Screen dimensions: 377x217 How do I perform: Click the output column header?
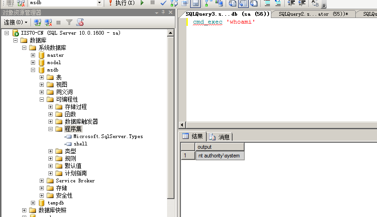click(x=219, y=147)
